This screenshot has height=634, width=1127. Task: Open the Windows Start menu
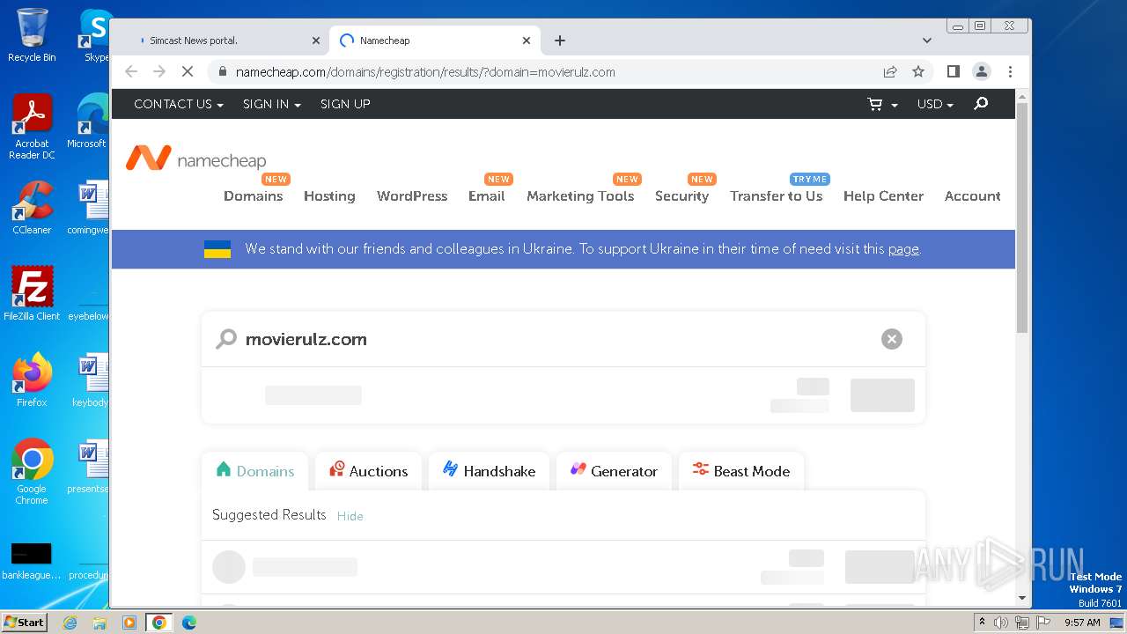[x=25, y=623]
